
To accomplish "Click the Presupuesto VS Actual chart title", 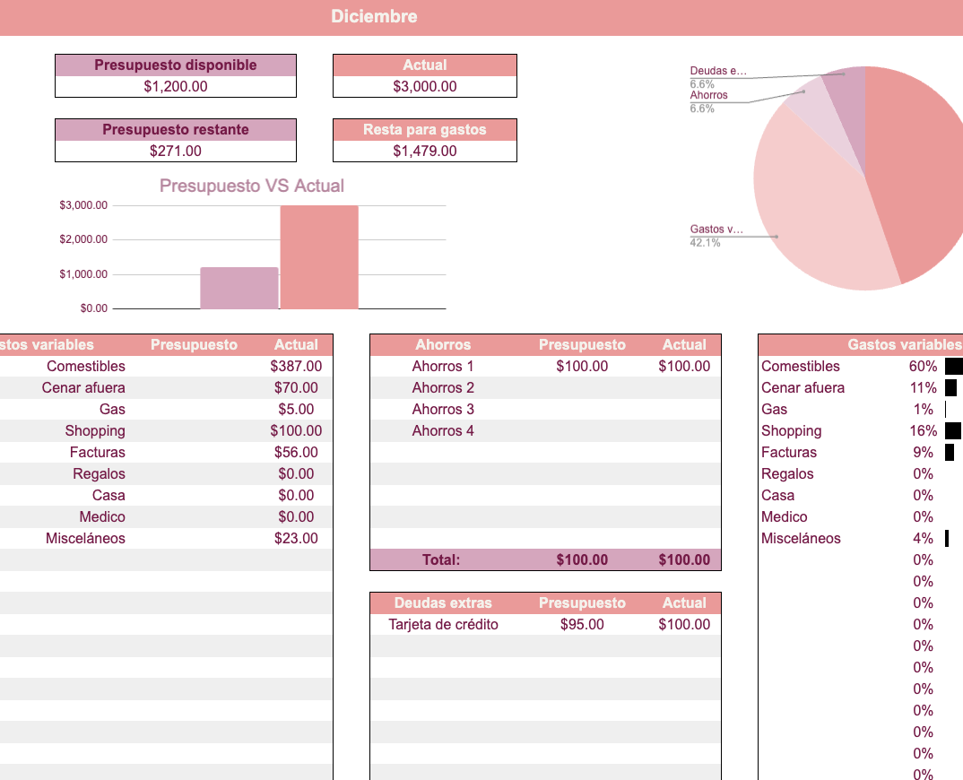I will (x=251, y=186).
